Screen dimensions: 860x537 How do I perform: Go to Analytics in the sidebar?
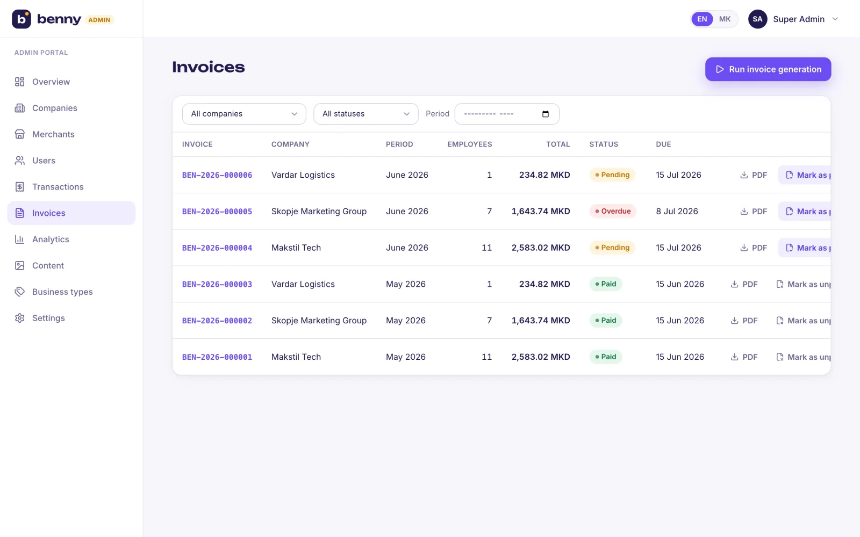tap(71, 240)
